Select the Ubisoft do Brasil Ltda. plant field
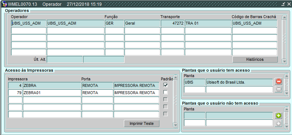The image size is (292, 135). point(239,82)
